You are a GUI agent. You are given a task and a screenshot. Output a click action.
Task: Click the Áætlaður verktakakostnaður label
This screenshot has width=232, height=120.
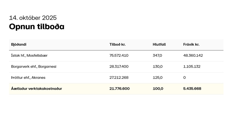pyautogui.click(x=37, y=89)
